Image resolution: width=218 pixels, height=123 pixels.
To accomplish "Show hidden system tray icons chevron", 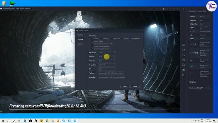I will click(x=193, y=121).
